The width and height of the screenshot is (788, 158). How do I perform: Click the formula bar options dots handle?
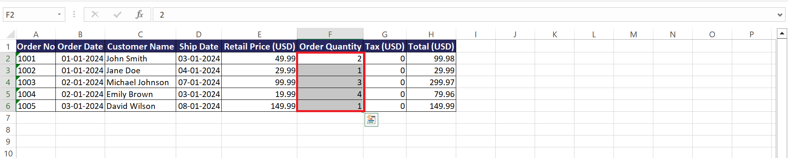click(x=74, y=15)
